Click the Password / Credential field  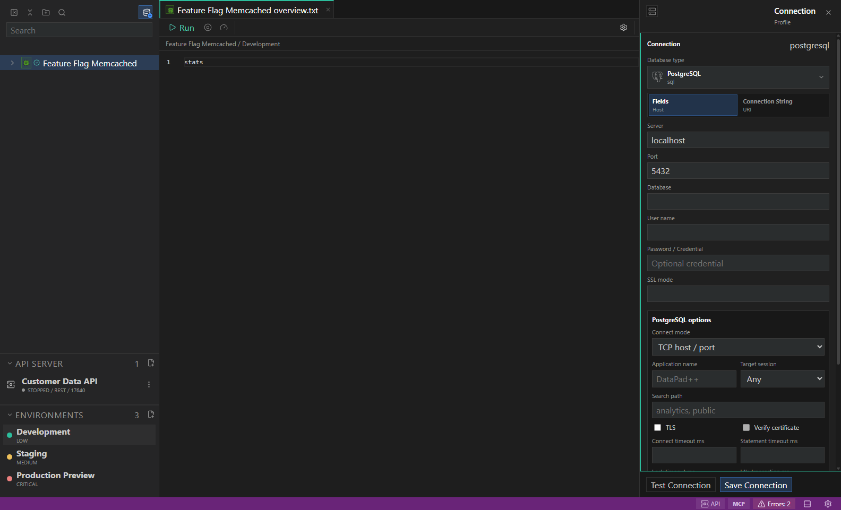[x=738, y=263]
